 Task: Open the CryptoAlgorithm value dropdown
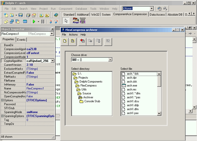(x=52, y=61)
